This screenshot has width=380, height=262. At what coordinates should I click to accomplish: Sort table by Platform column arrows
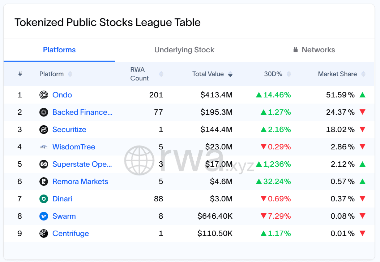[70, 74]
